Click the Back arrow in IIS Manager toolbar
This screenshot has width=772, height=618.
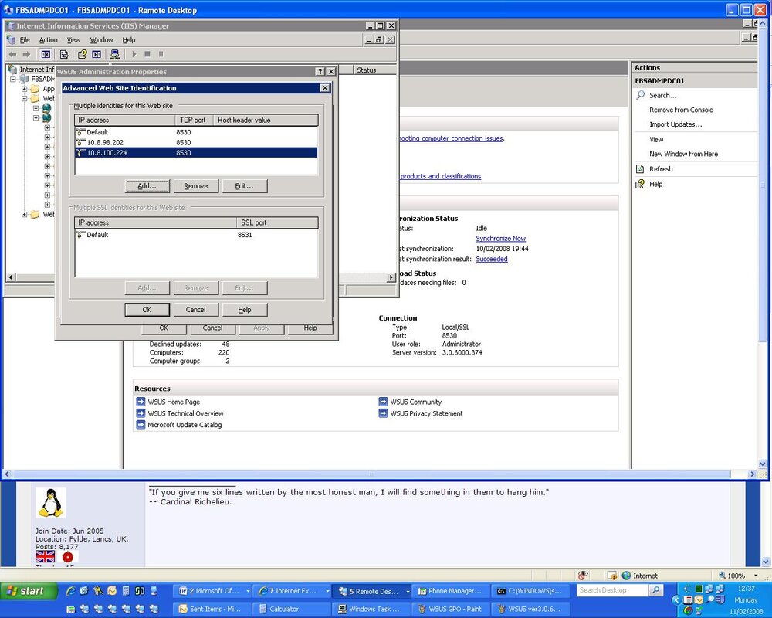click(x=13, y=54)
